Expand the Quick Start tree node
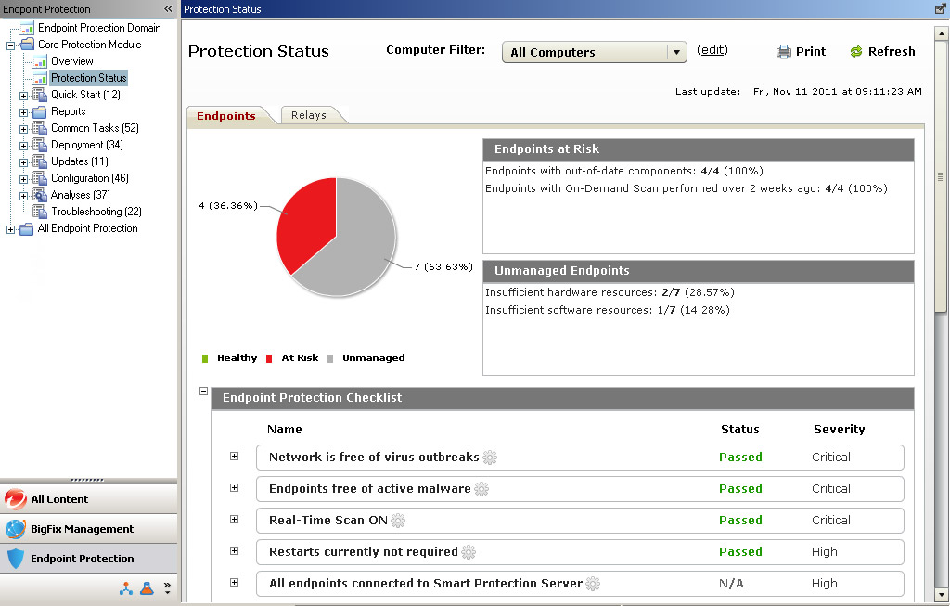The image size is (950, 606). pos(24,95)
